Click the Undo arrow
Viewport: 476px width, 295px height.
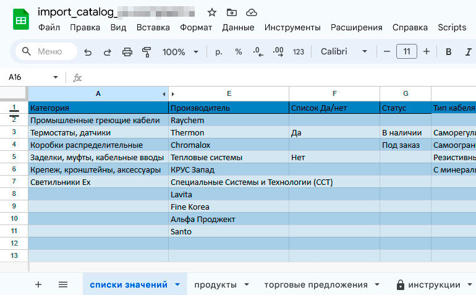point(88,52)
